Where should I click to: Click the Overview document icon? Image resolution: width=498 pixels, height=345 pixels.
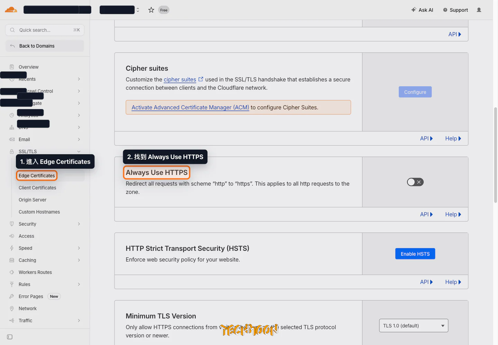12,67
